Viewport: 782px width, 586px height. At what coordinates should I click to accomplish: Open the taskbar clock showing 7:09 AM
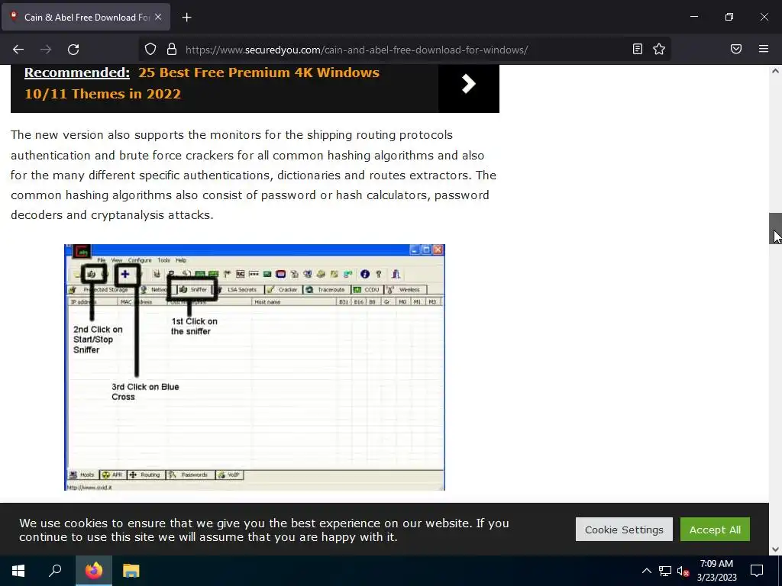[x=716, y=571]
